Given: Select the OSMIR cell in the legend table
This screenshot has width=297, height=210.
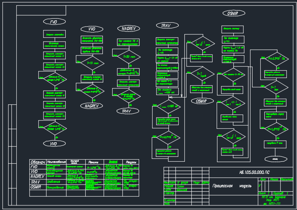Looking at the screenshot, I should 38,187.
